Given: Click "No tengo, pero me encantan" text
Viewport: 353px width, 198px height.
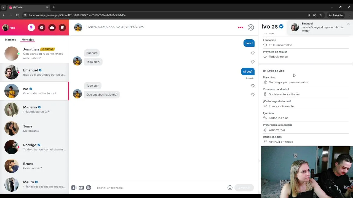Looking at the screenshot, I should pyautogui.click(x=288, y=82).
